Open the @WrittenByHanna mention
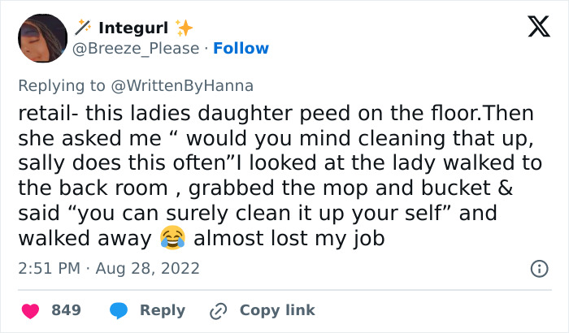This screenshot has width=569, height=333. click(x=193, y=85)
